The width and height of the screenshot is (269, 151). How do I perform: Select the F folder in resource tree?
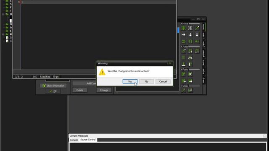[x=8, y=8]
